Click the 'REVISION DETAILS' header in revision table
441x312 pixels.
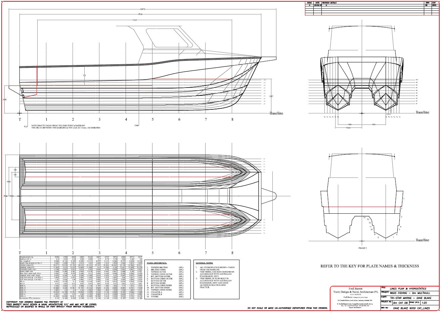(329, 3)
